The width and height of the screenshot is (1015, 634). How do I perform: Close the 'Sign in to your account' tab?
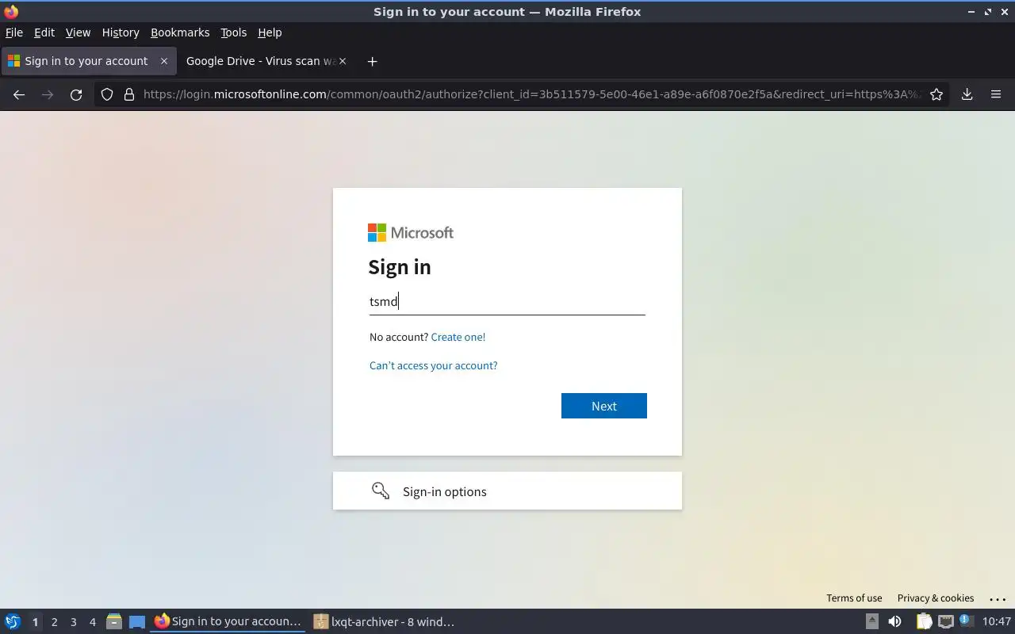[164, 61]
